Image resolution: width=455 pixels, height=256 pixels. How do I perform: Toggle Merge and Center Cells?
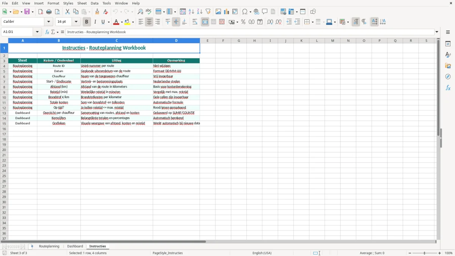(x=205, y=22)
